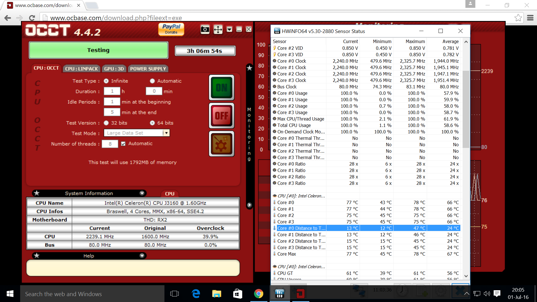This screenshot has height=302, width=537.
Task: Click the star above the Monitoring label
Action: point(249,67)
